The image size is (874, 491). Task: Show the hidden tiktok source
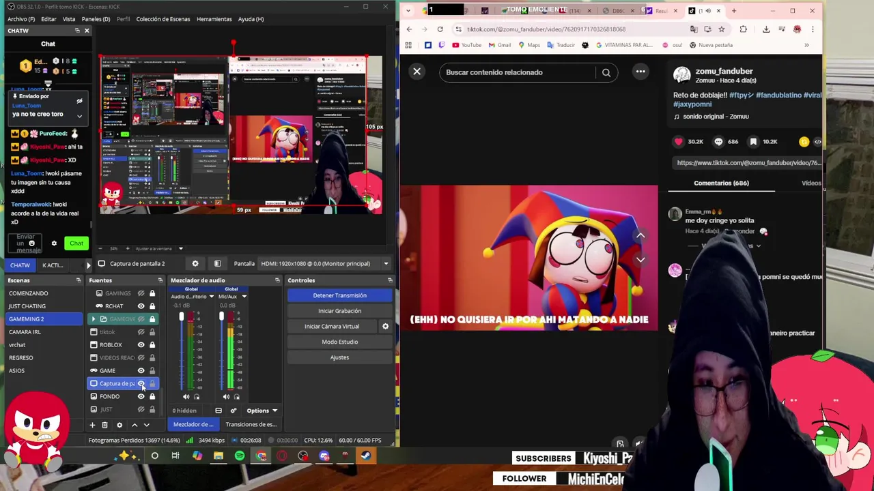[x=141, y=332]
